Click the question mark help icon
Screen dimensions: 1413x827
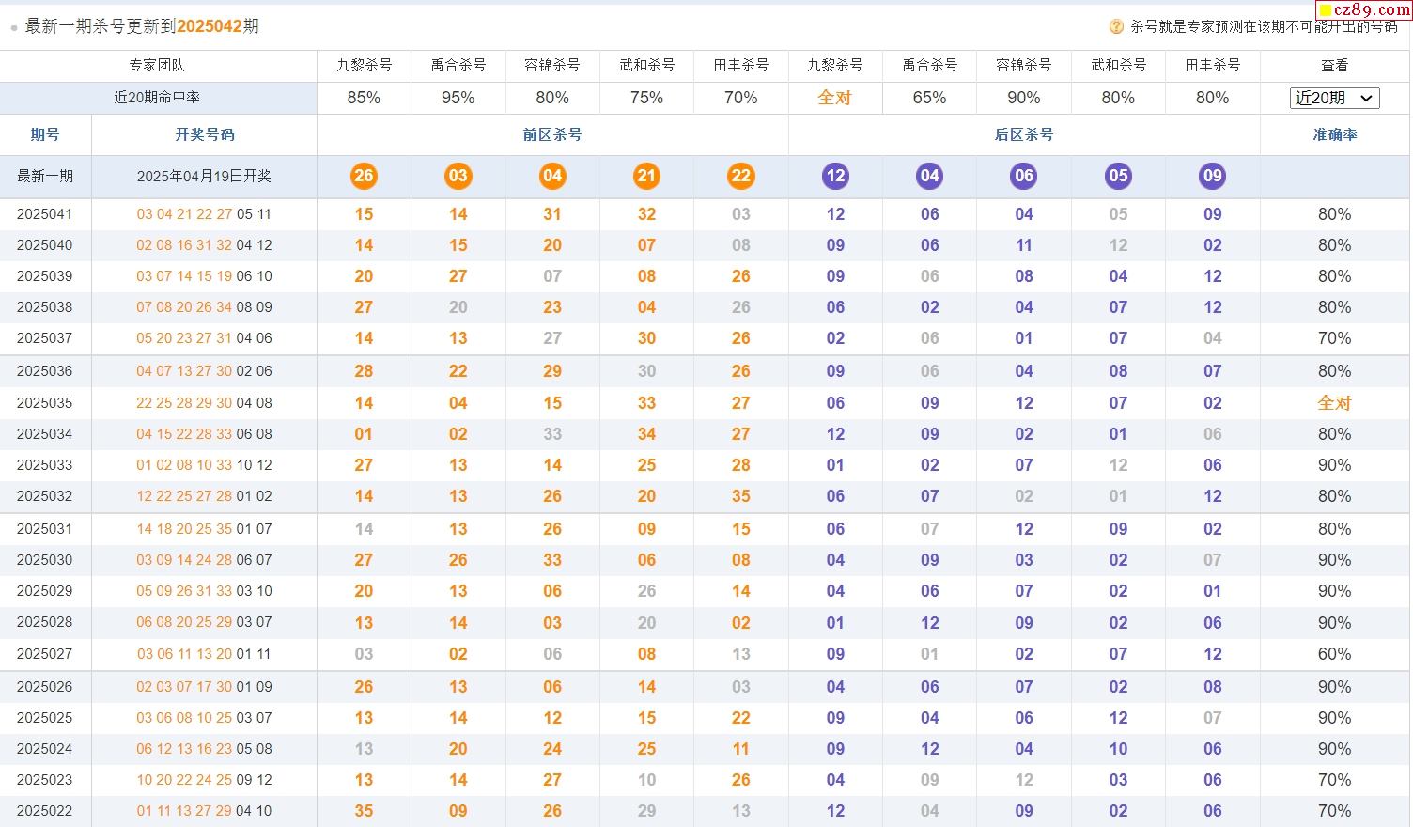pyautogui.click(x=1116, y=27)
